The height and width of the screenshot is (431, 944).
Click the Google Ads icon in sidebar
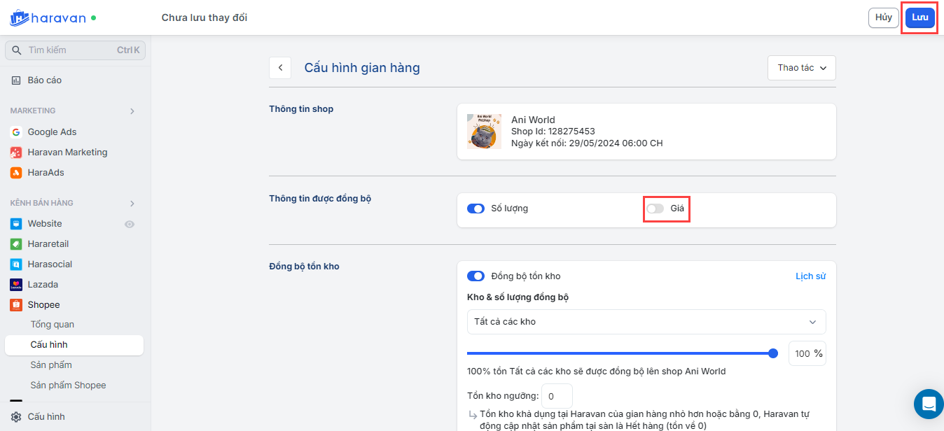click(16, 132)
